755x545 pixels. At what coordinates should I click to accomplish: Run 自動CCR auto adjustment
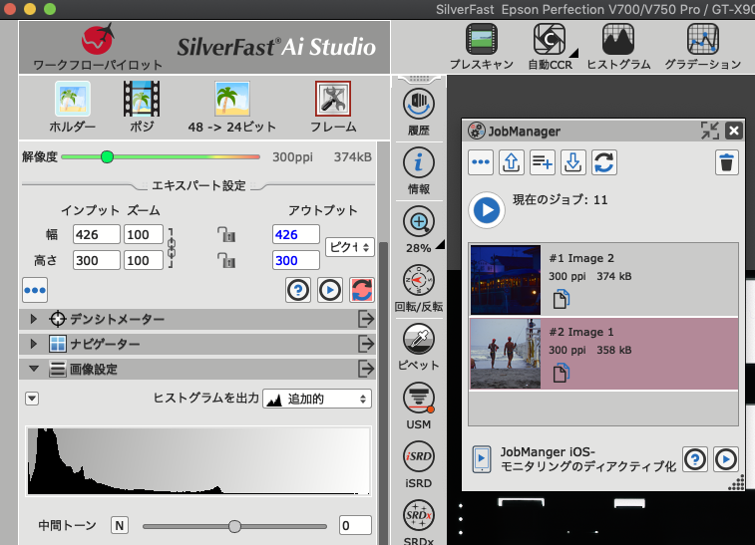[550, 47]
